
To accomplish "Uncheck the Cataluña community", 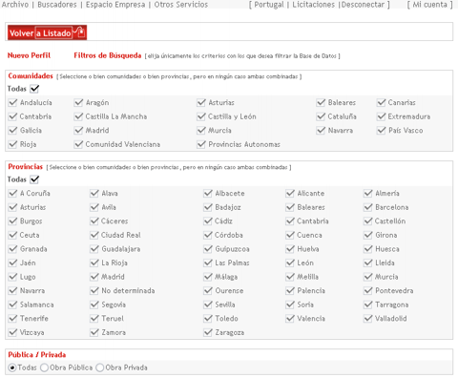I will point(321,116).
